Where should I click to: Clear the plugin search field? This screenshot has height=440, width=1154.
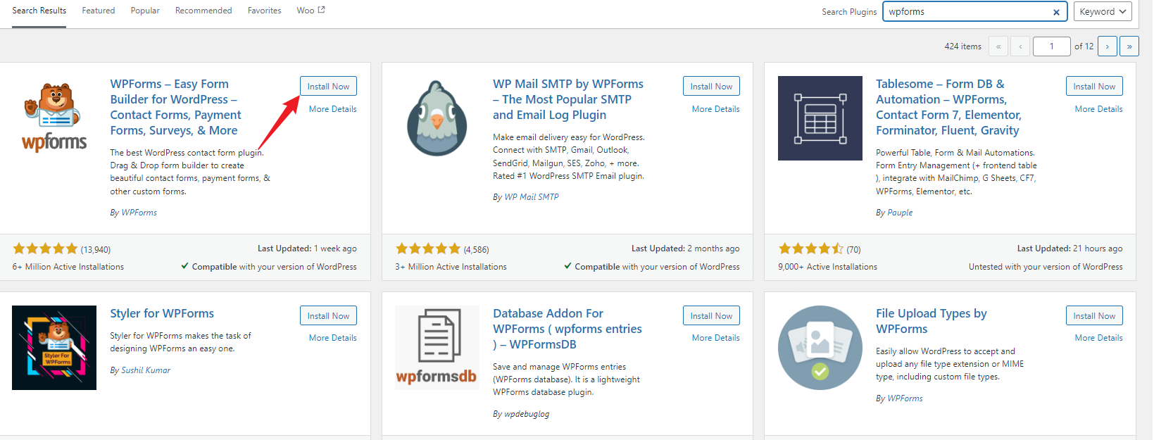(x=1056, y=12)
